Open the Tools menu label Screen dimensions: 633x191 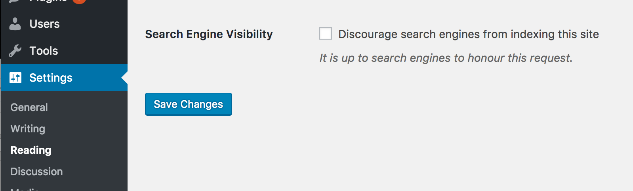point(44,51)
